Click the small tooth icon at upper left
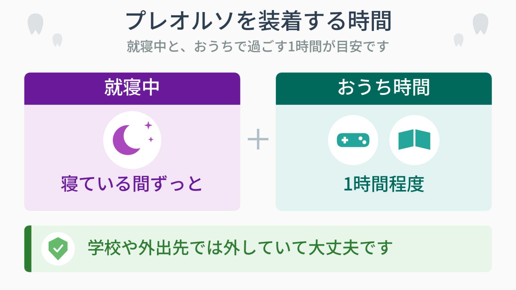The height and width of the screenshot is (290, 516). [57, 40]
